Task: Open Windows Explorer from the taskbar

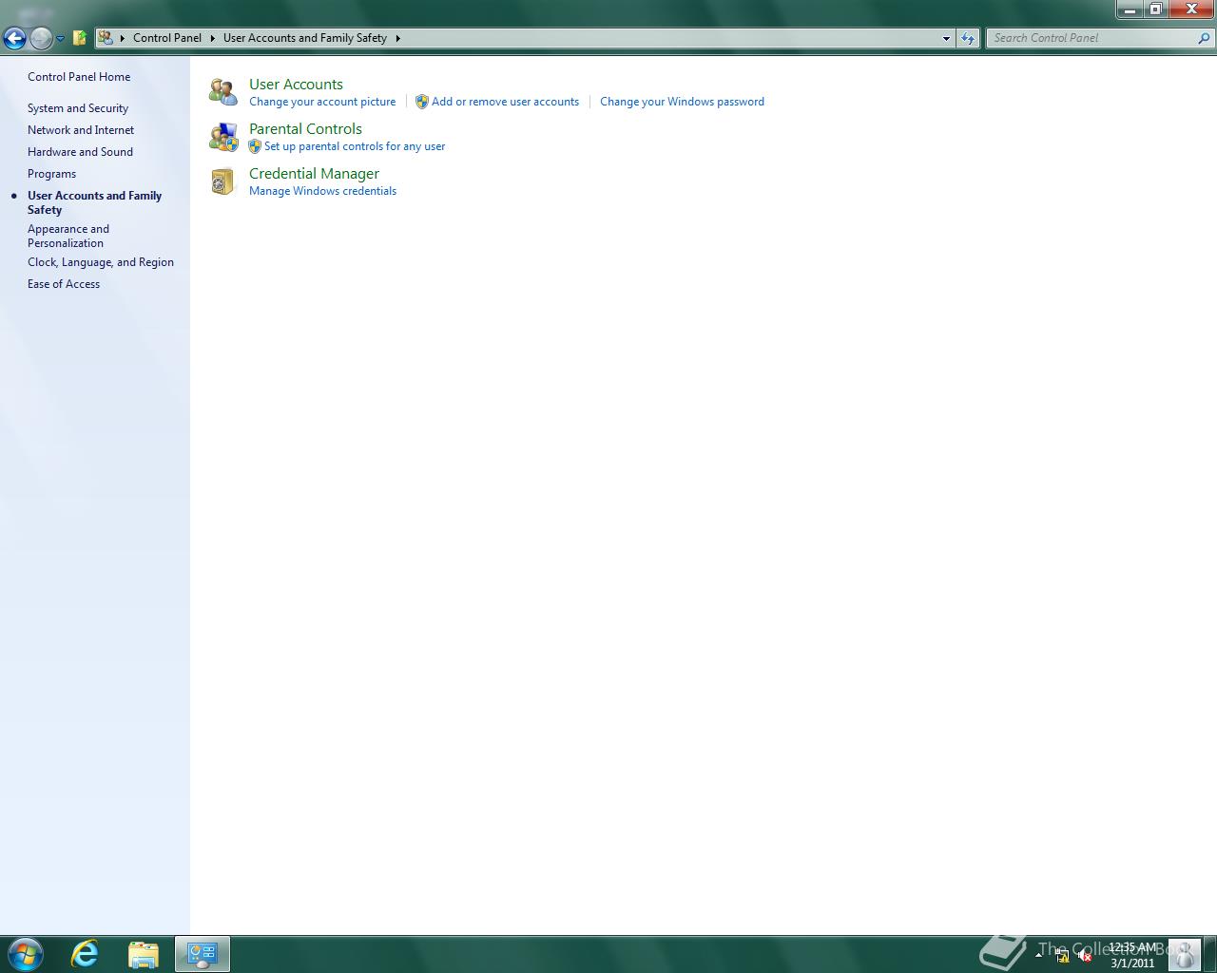Action: [x=143, y=953]
